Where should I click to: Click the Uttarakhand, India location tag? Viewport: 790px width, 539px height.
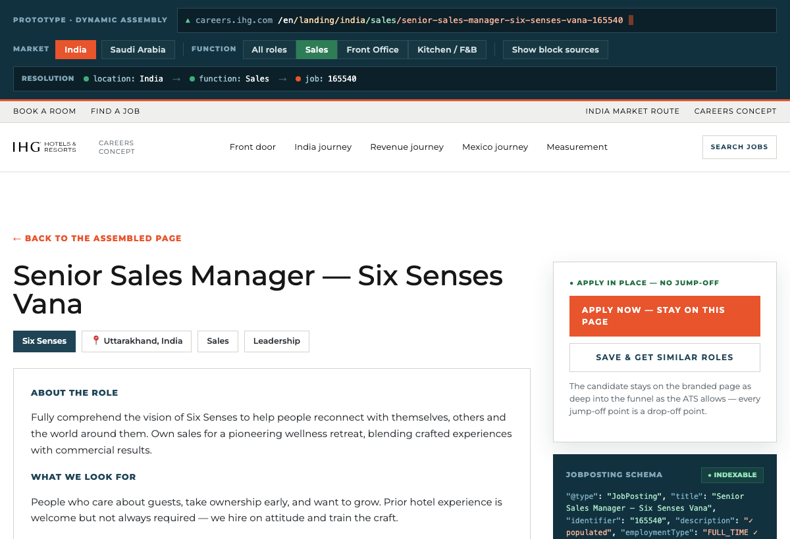137,341
